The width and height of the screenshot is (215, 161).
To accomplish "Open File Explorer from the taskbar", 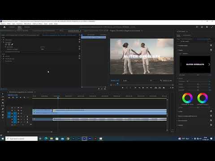I will (52, 139).
